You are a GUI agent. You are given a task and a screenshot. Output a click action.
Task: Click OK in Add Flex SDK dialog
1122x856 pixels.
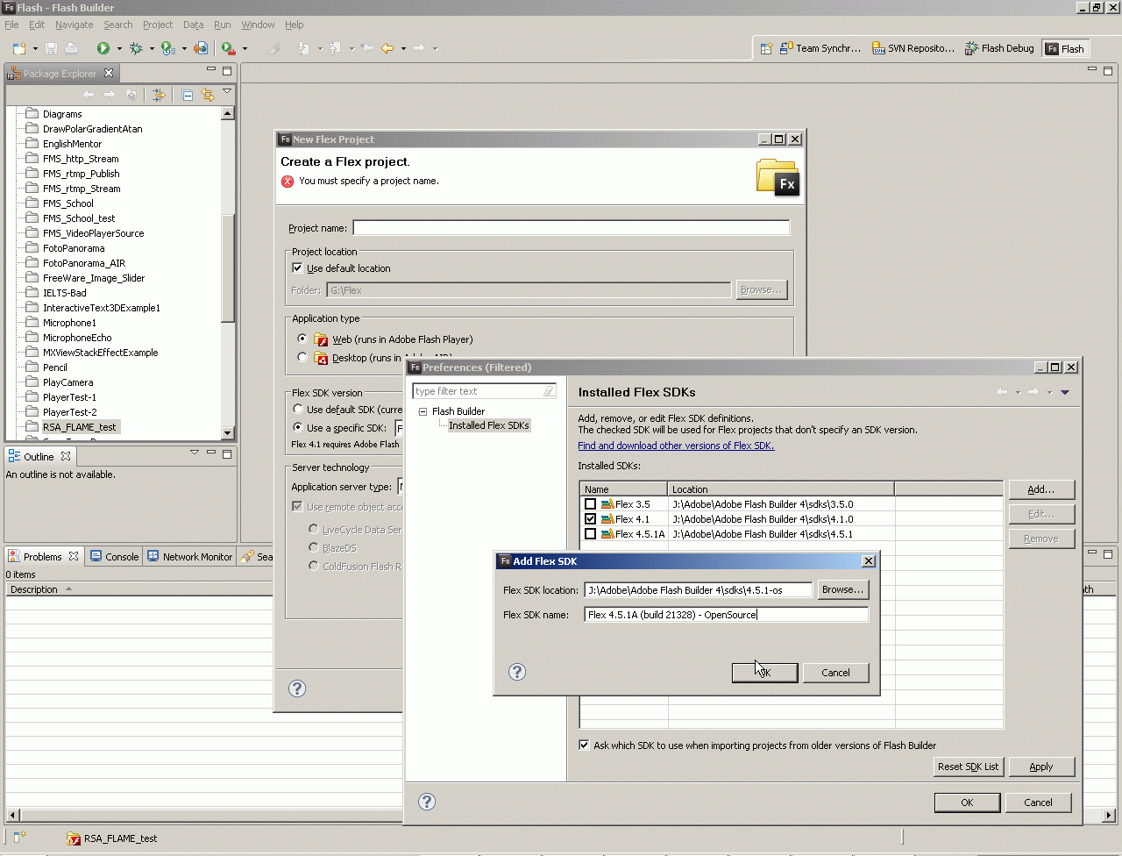pyautogui.click(x=764, y=673)
